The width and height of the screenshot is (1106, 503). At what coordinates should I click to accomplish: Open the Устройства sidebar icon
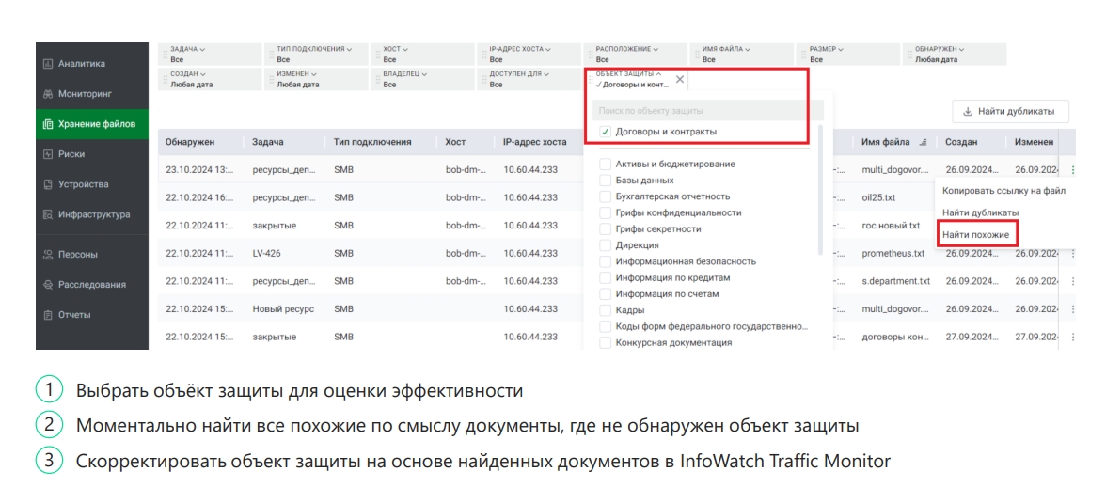pos(45,184)
